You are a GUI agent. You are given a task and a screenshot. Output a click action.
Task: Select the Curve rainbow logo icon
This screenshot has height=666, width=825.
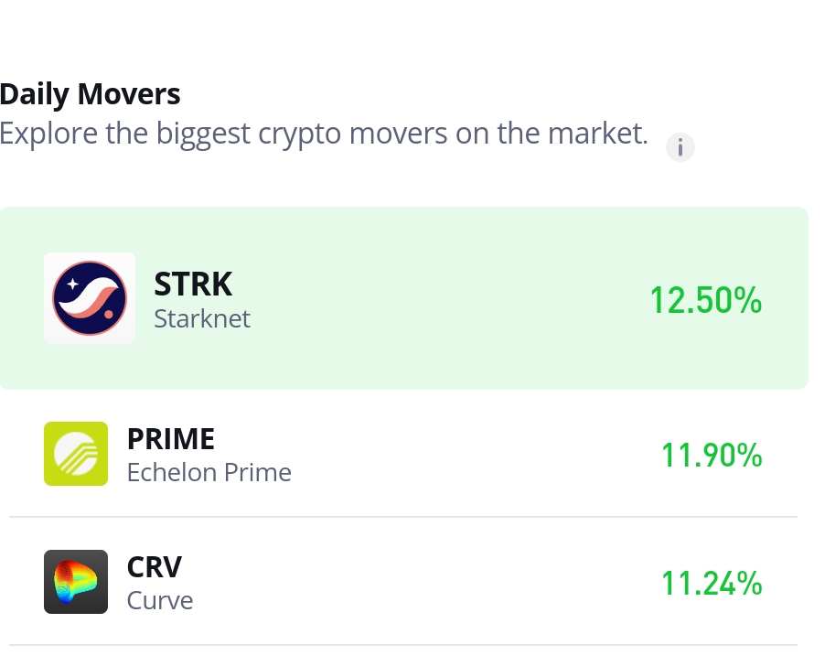(x=76, y=582)
